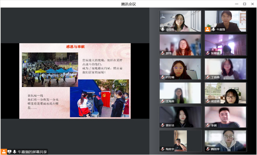Click the muted mic icon on 李越's tile
This screenshot has height=155, width=257.
(208, 125)
